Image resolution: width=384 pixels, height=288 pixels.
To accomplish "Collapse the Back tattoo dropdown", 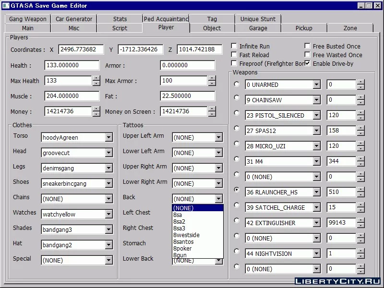I will tap(219, 199).
